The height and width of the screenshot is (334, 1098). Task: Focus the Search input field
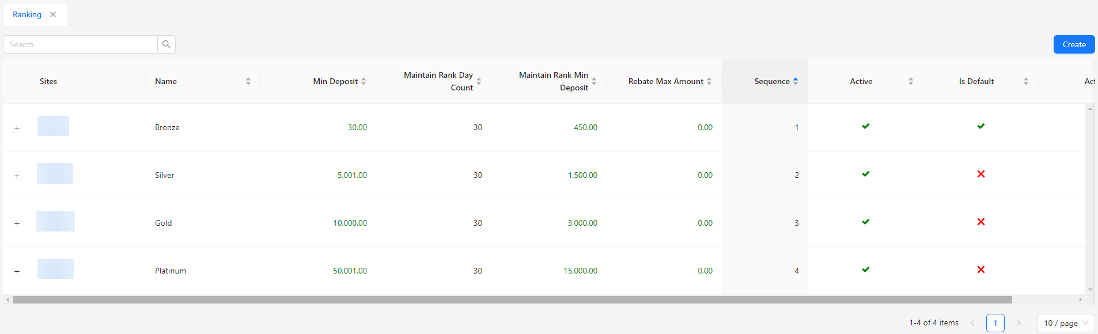pyautogui.click(x=81, y=44)
